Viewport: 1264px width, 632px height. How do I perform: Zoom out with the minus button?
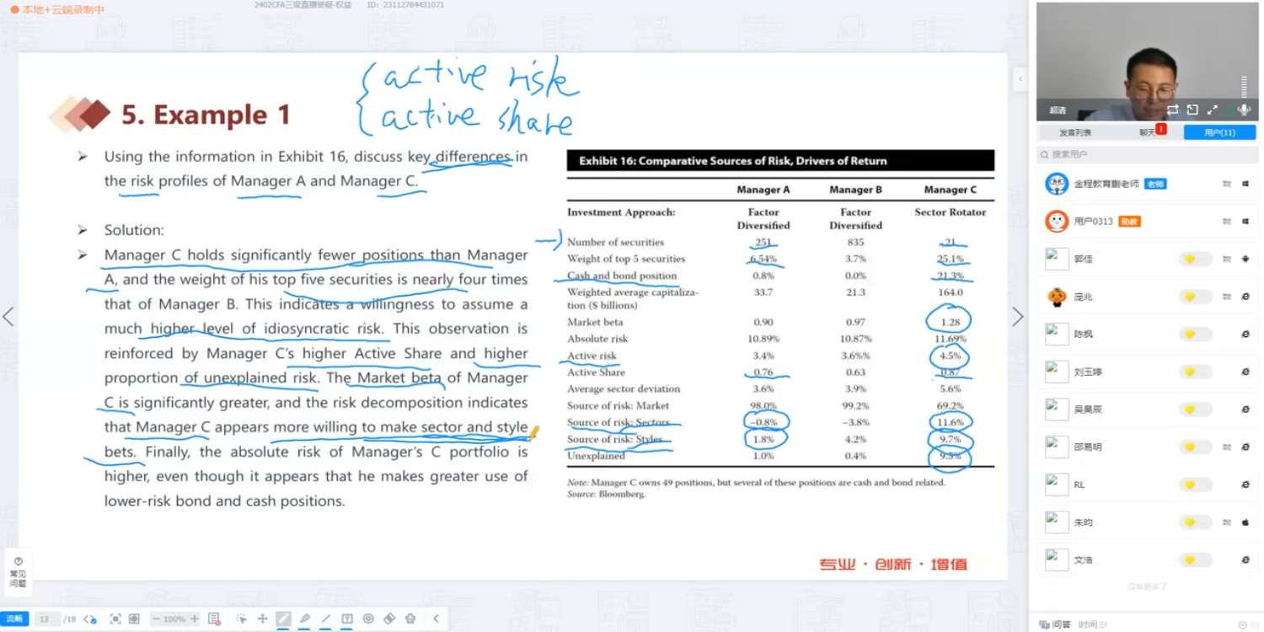(x=156, y=619)
